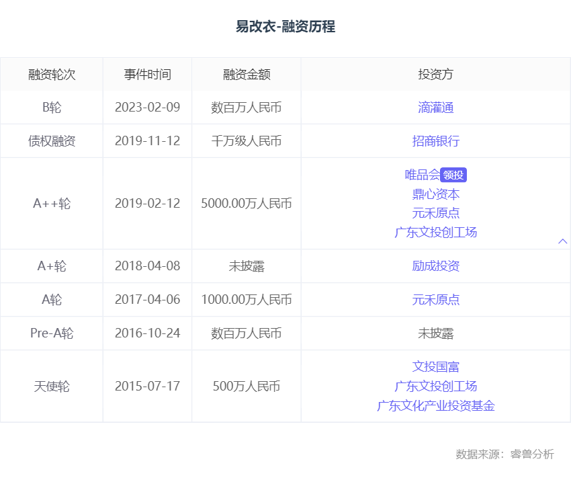Click 未披露 amount in the A+轮 row
This screenshot has width=571, height=484.
click(x=247, y=266)
